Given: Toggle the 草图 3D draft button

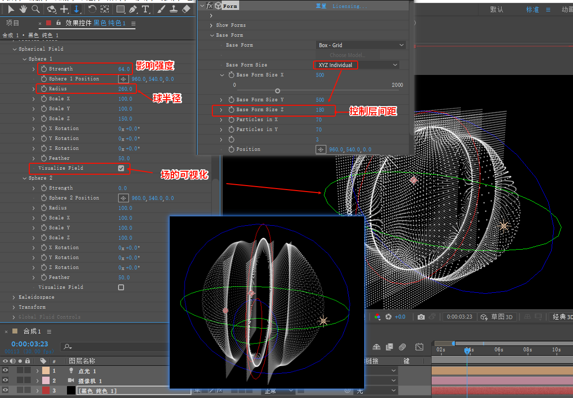Looking at the screenshot, I should pyautogui.click(x=497, y=317).
